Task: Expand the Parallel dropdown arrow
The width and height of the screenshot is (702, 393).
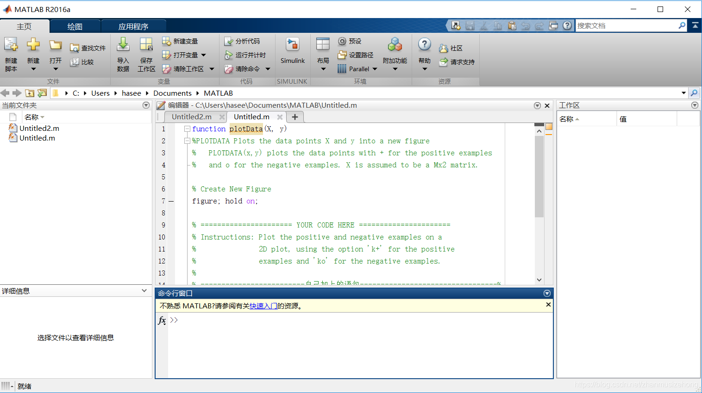Action: [375, 69]
